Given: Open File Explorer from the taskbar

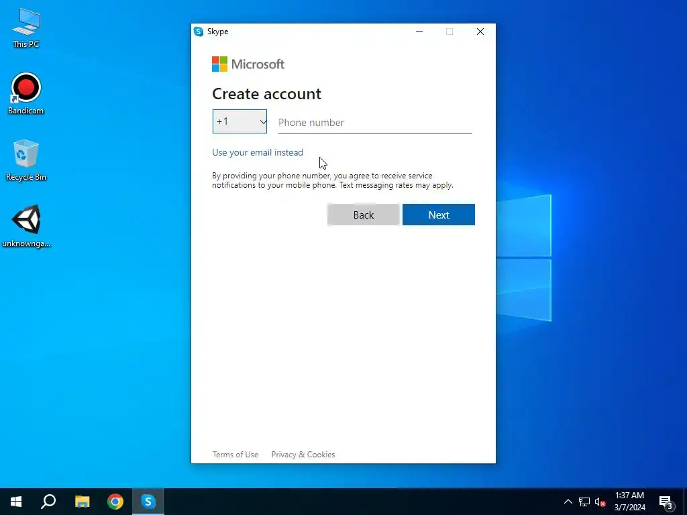Looking at the screenshot, I should point(82,502).
